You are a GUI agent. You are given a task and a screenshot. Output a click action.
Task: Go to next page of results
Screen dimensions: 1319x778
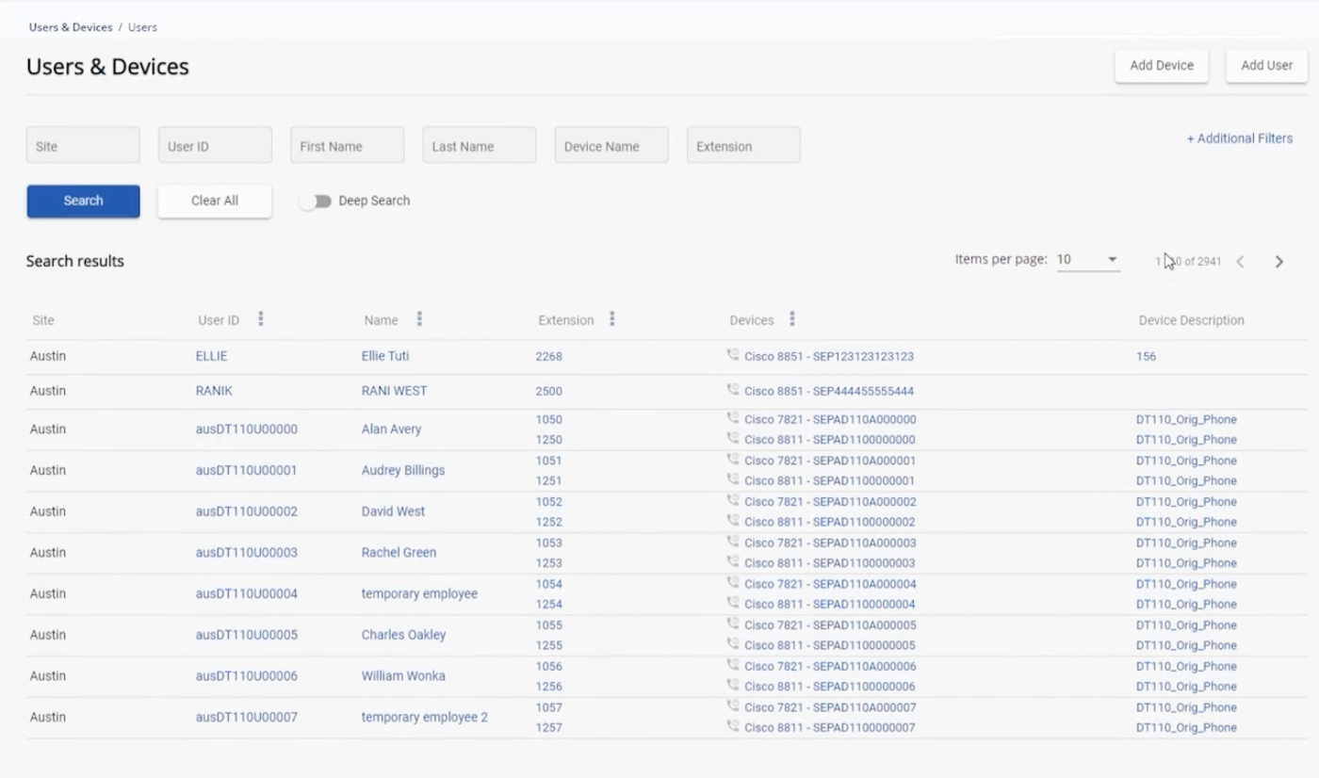[x=1279, y=262]
